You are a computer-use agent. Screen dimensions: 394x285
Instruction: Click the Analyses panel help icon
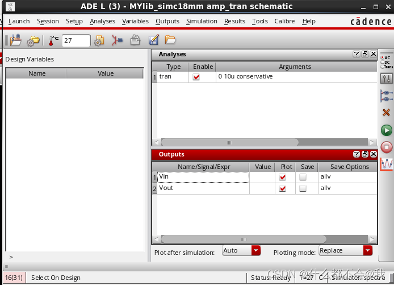(357, 54)
